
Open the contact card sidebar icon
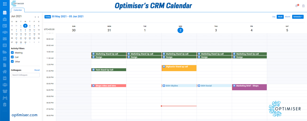5,26
